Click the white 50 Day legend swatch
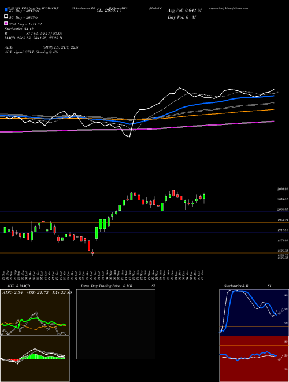Viewport: 289px width, 382px height. point(6,17)
